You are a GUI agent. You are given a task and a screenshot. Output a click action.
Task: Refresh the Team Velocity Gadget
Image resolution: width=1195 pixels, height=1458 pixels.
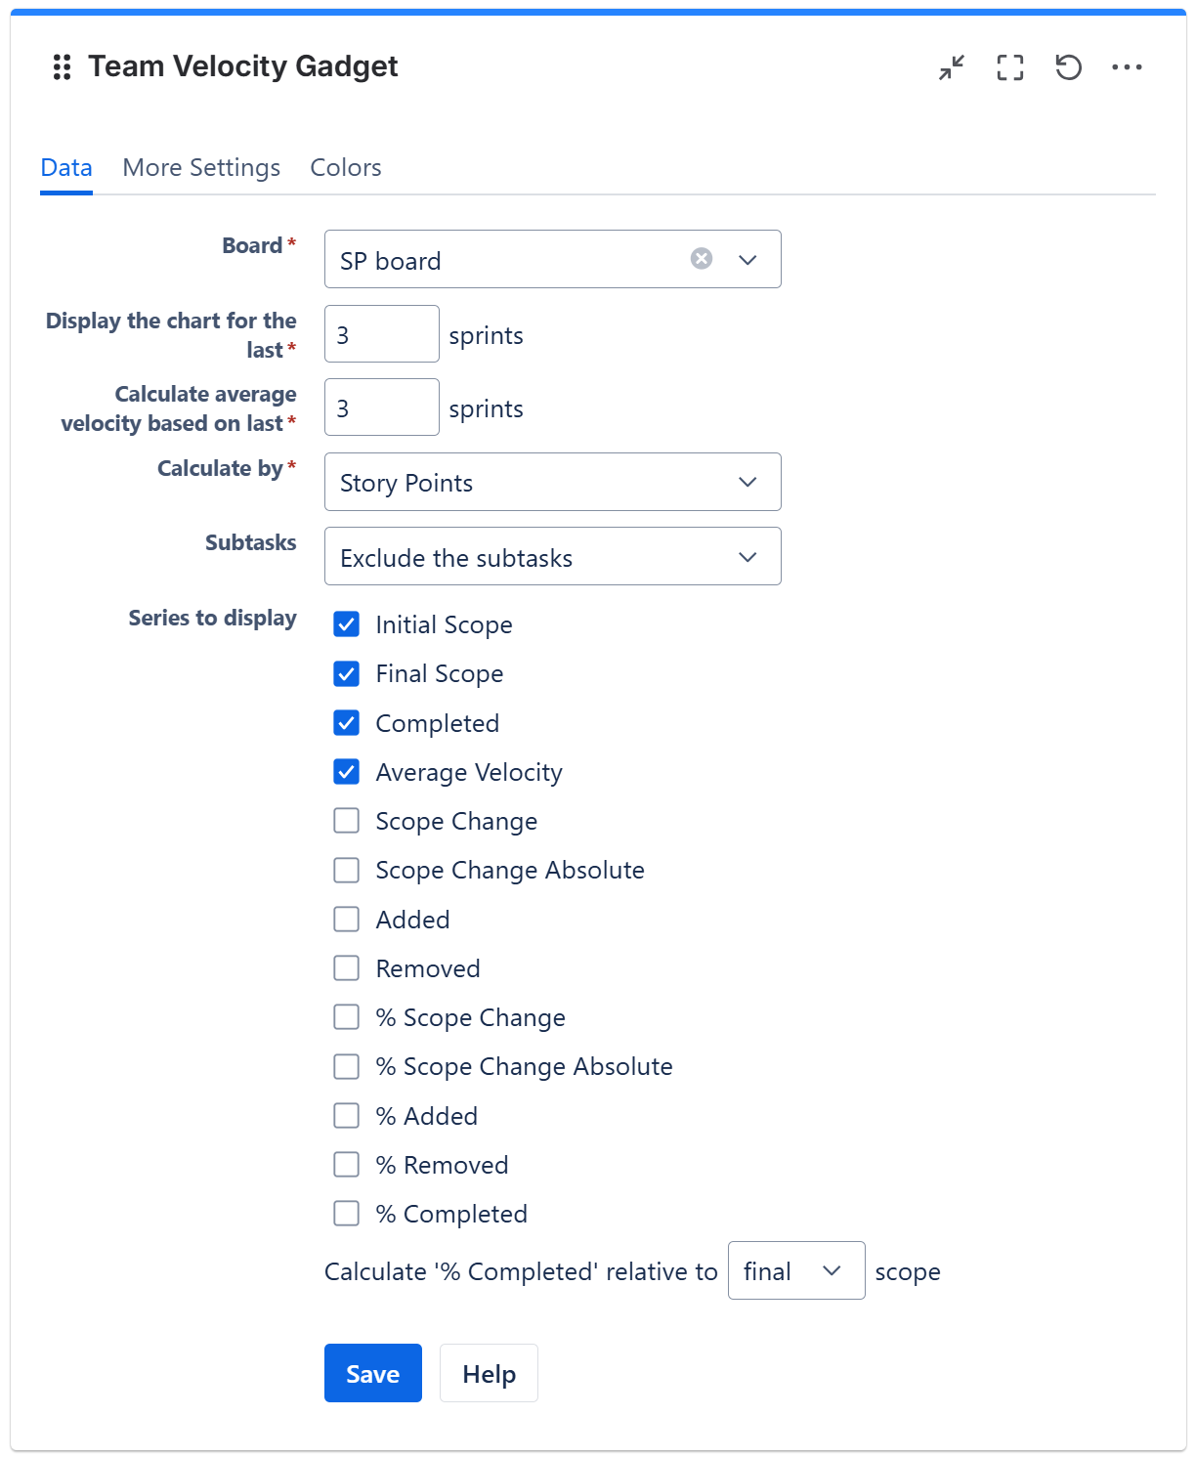pyautogui.click(x=1068, y=67)
